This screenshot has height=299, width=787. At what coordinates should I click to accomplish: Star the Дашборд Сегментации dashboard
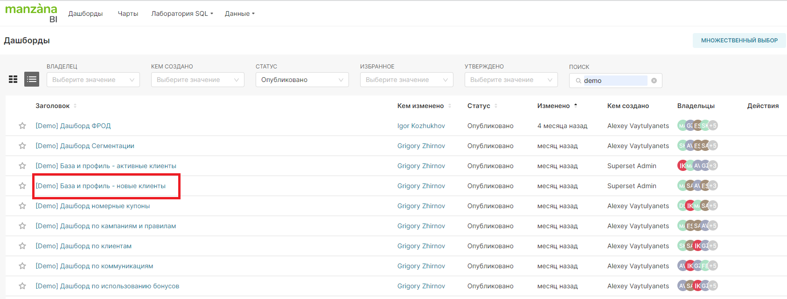click(22, 146)
